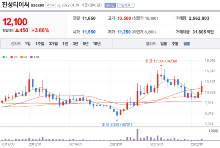Click the tallest volume bar in mid-2020
The height and width of the screenshot is (148, 220).
(137, 135)
